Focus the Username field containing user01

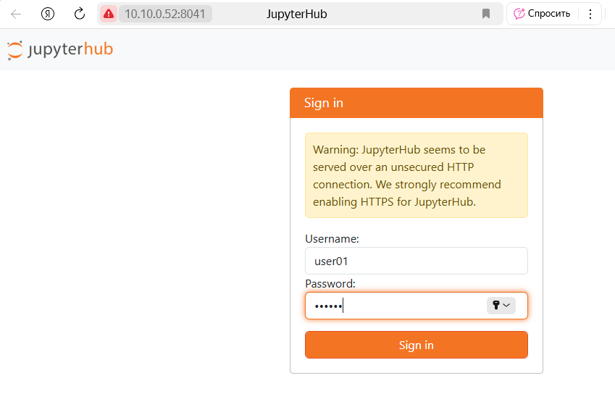point(416,261)
